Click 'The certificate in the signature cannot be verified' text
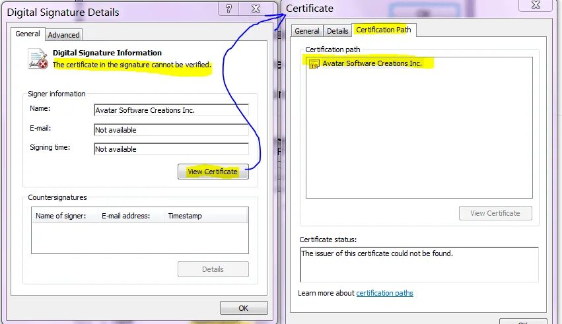The height and width of the screenshot is (324, 562). tap(132, 65)
